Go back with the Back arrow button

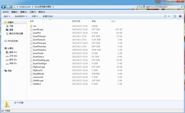(x=3, y=7)
